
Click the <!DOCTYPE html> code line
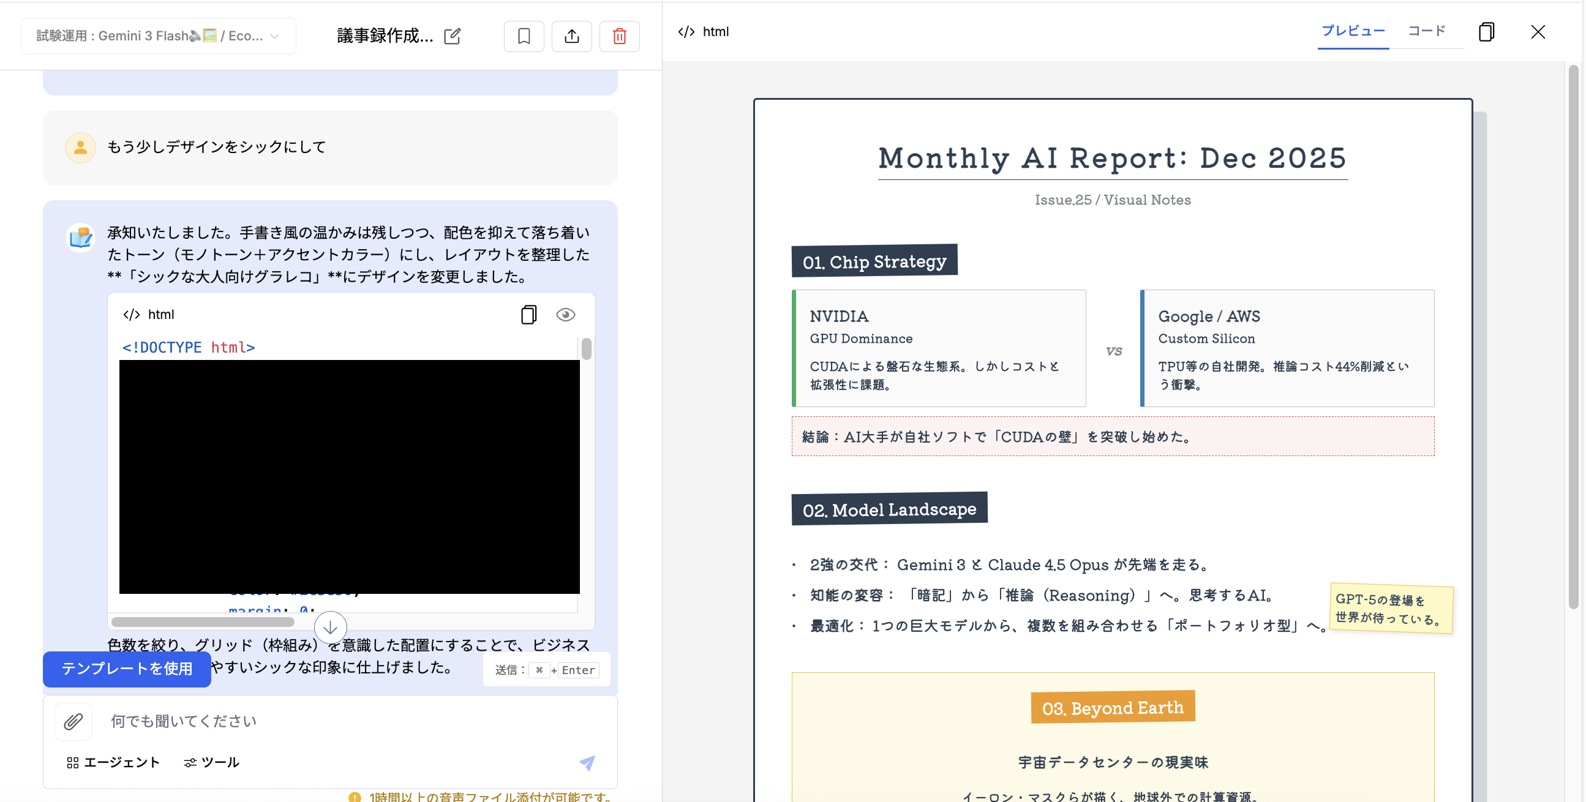189,348
